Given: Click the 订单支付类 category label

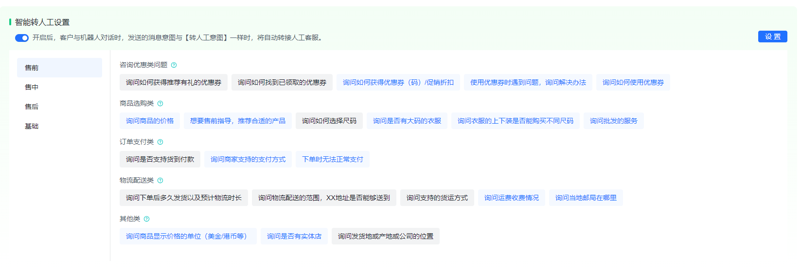Looking at the screenshot, I should pos(137,142).
